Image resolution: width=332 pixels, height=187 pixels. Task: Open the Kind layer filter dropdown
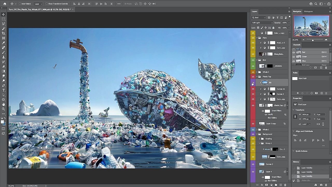point(259,17)
